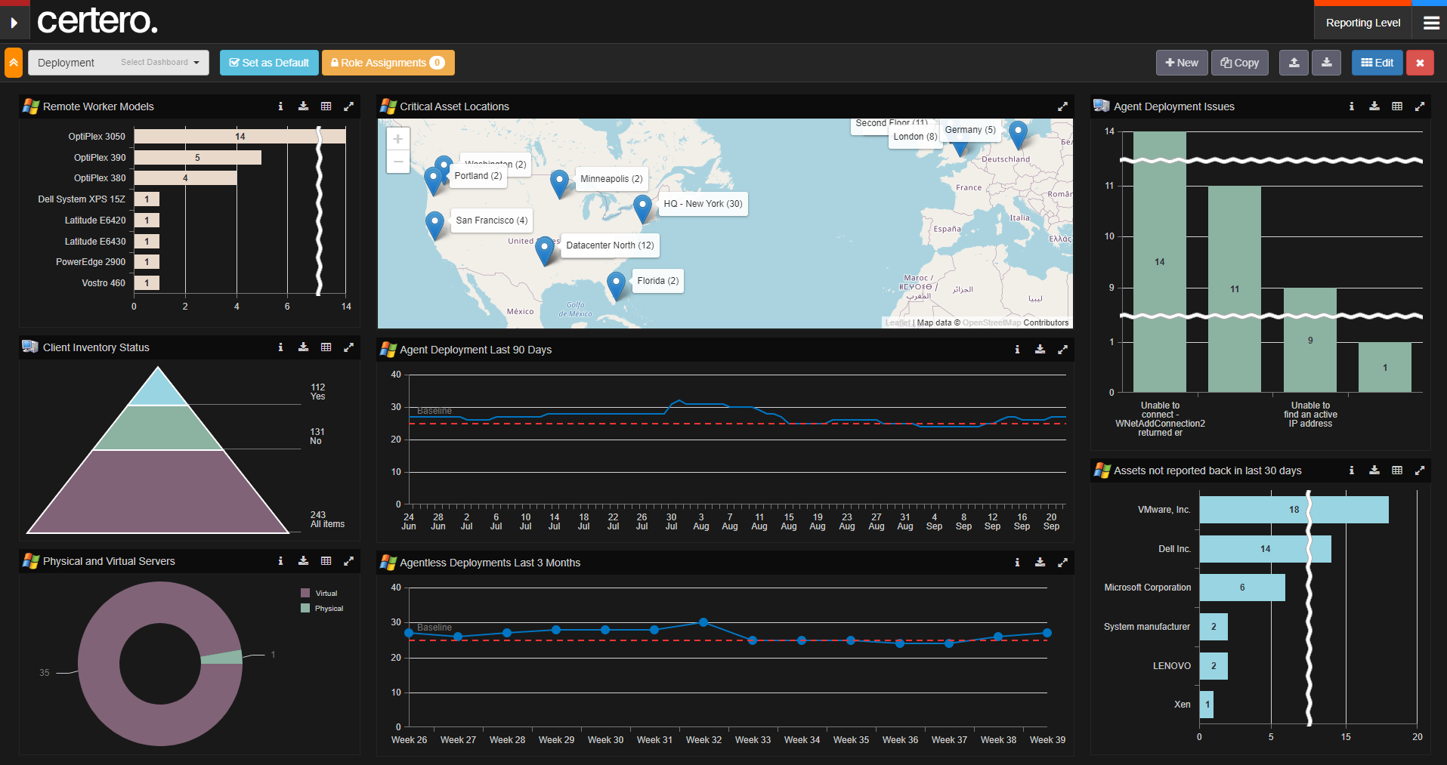Download the Physical and Virtual Servers chart
Viewport: 1447px width, 765px height.
(303, 560)
